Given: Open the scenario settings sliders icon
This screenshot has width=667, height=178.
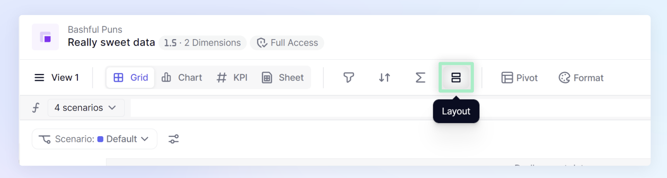Looking at the screenshot, I should coord(174,139).
